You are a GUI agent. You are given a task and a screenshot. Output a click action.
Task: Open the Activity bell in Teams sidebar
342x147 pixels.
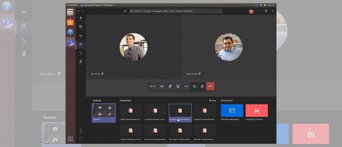click(81, 19)
